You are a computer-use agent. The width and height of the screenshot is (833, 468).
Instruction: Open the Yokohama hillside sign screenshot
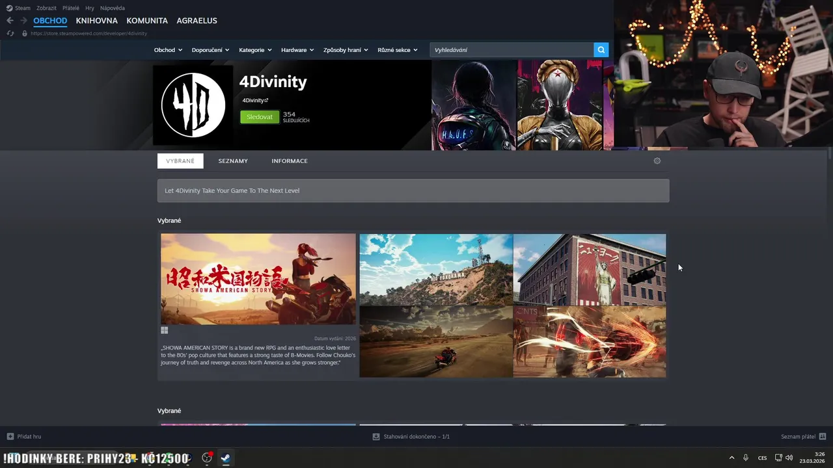[x=436, y=270]
